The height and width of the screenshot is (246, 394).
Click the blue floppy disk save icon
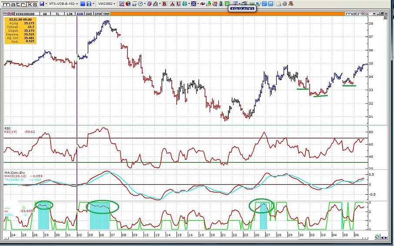[42, 3]
